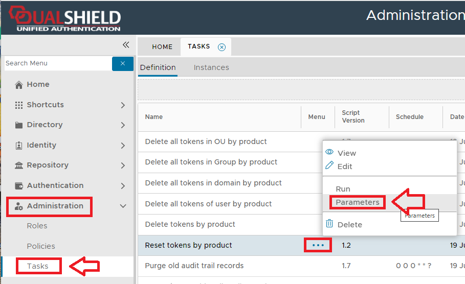Collapse the Administration menu chevron

pos(123,206)
